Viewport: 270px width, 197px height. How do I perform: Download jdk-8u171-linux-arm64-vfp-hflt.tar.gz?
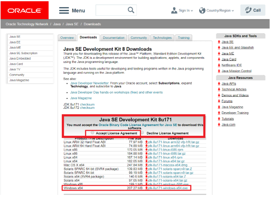click(174, 146)
